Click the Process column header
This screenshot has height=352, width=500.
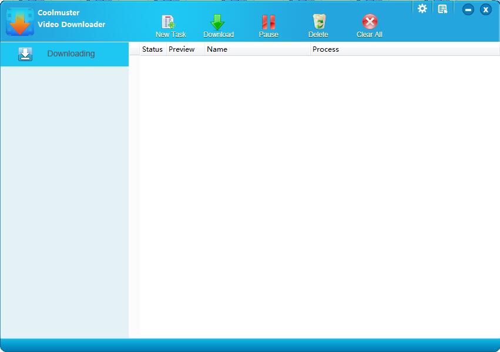327,49
